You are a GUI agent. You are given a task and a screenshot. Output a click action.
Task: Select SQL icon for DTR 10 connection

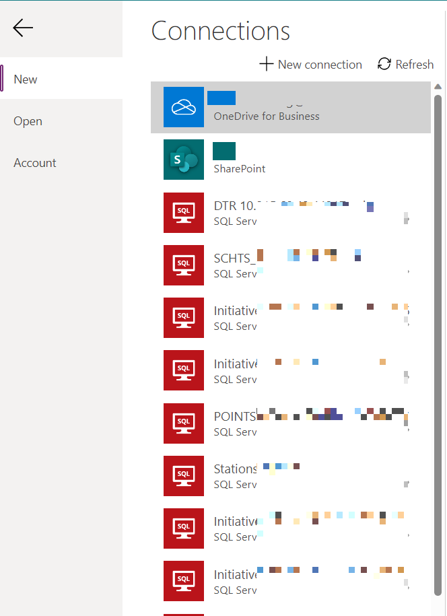click(x=183, y=213)
